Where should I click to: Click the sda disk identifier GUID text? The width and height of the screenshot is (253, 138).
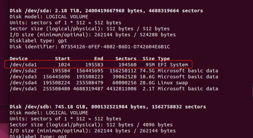pos(115,47)
